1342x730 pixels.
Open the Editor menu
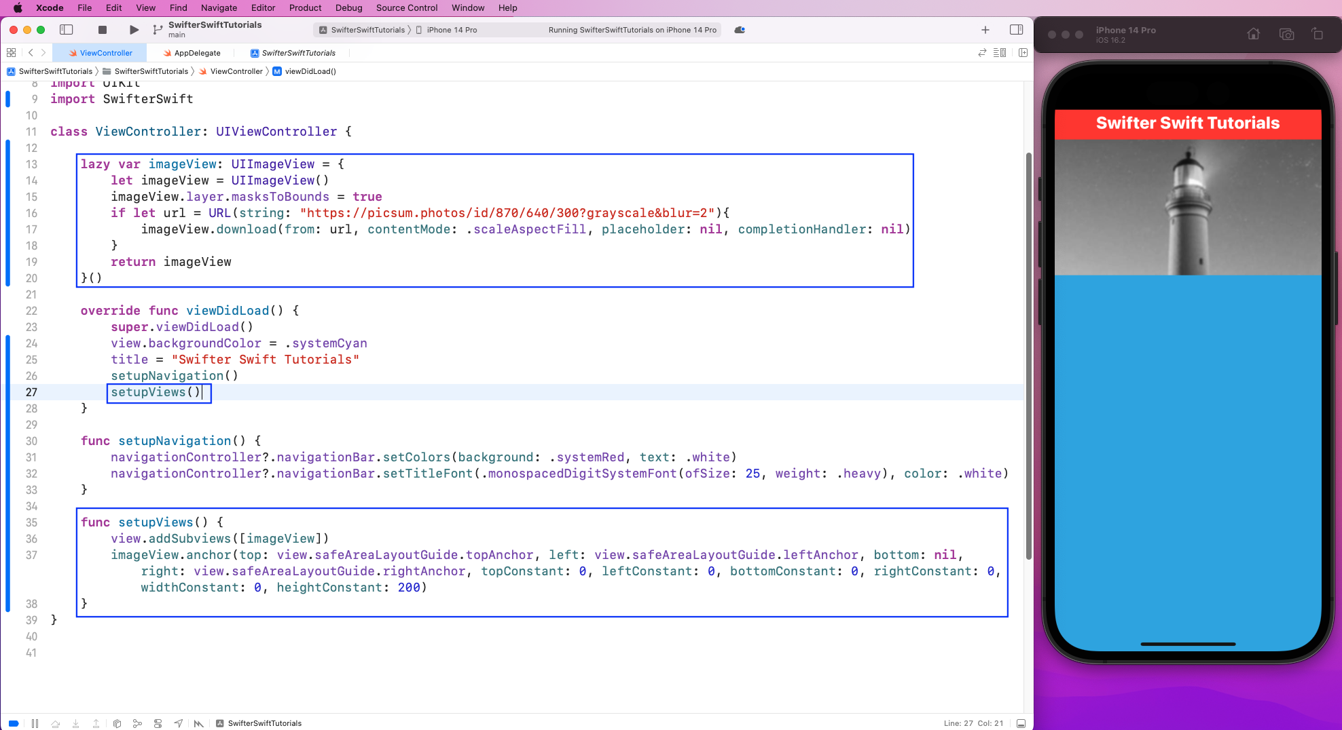click(263, 7)
